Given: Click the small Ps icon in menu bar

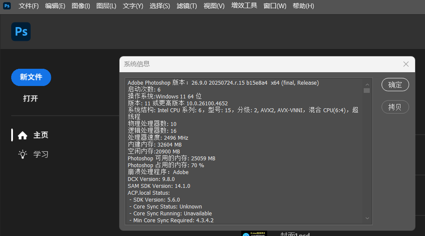Looking at the screenshot, I should [7, 6].
